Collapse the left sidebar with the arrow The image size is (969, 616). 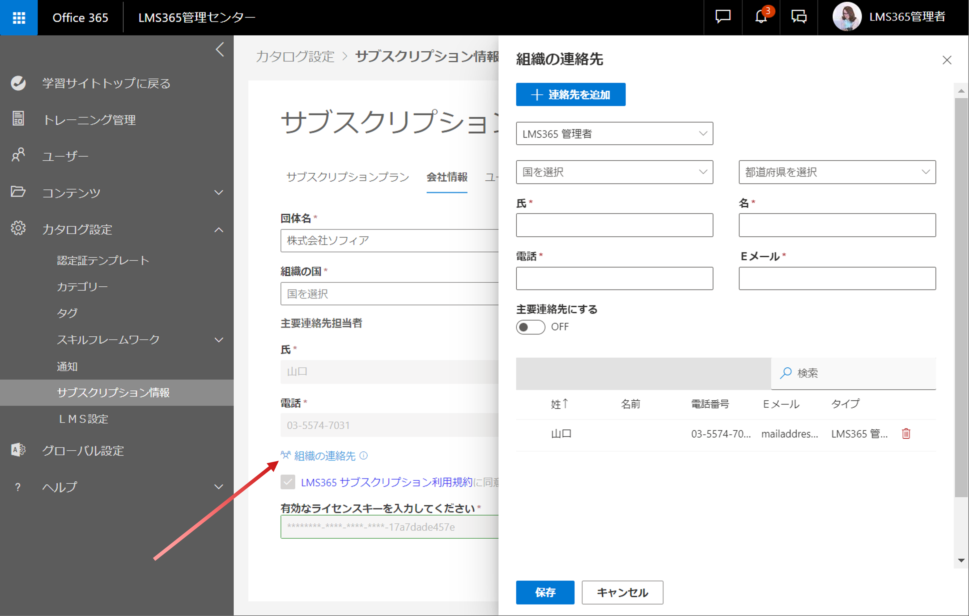click(220, 49)
